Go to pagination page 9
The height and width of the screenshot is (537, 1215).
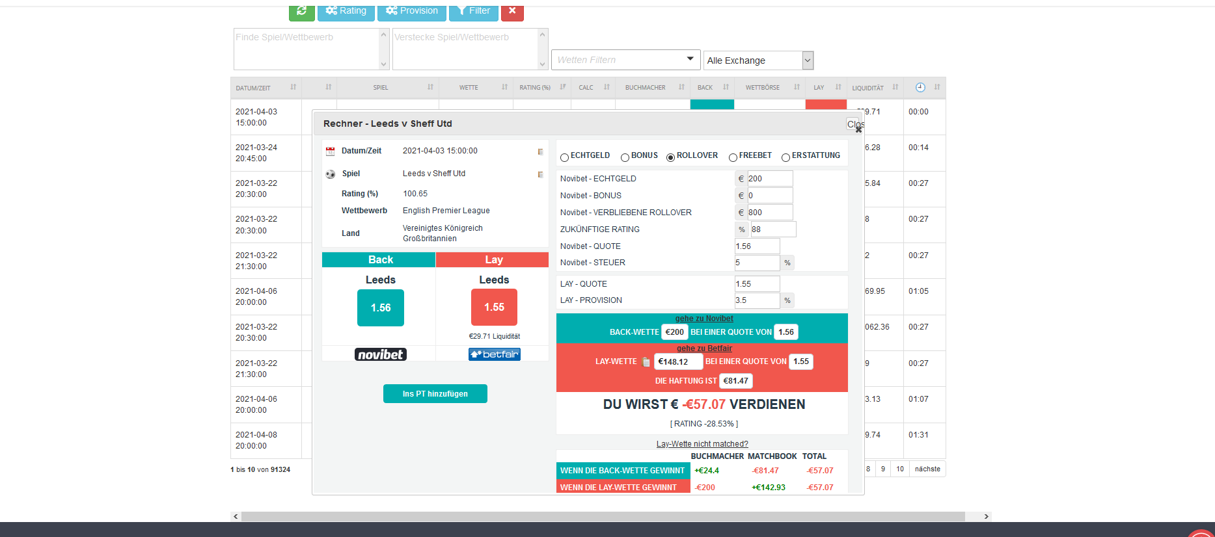(x=883, y=469)
